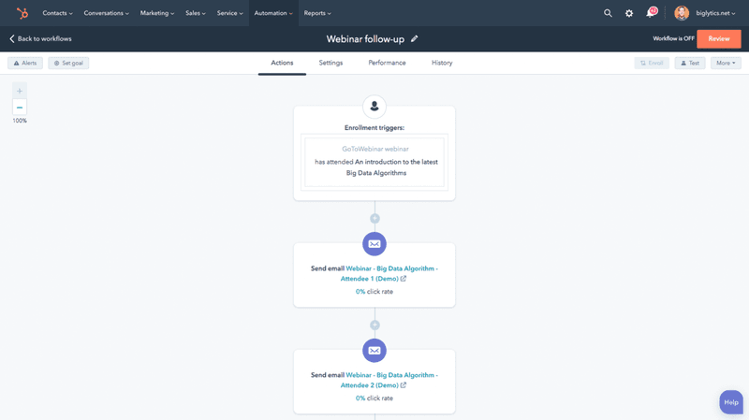
Task: Open the More dropdown button
Action: pos(726,63)
